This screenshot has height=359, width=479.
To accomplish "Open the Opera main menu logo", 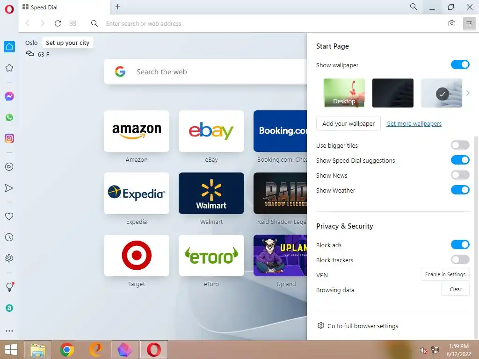I will pos(9,9).
